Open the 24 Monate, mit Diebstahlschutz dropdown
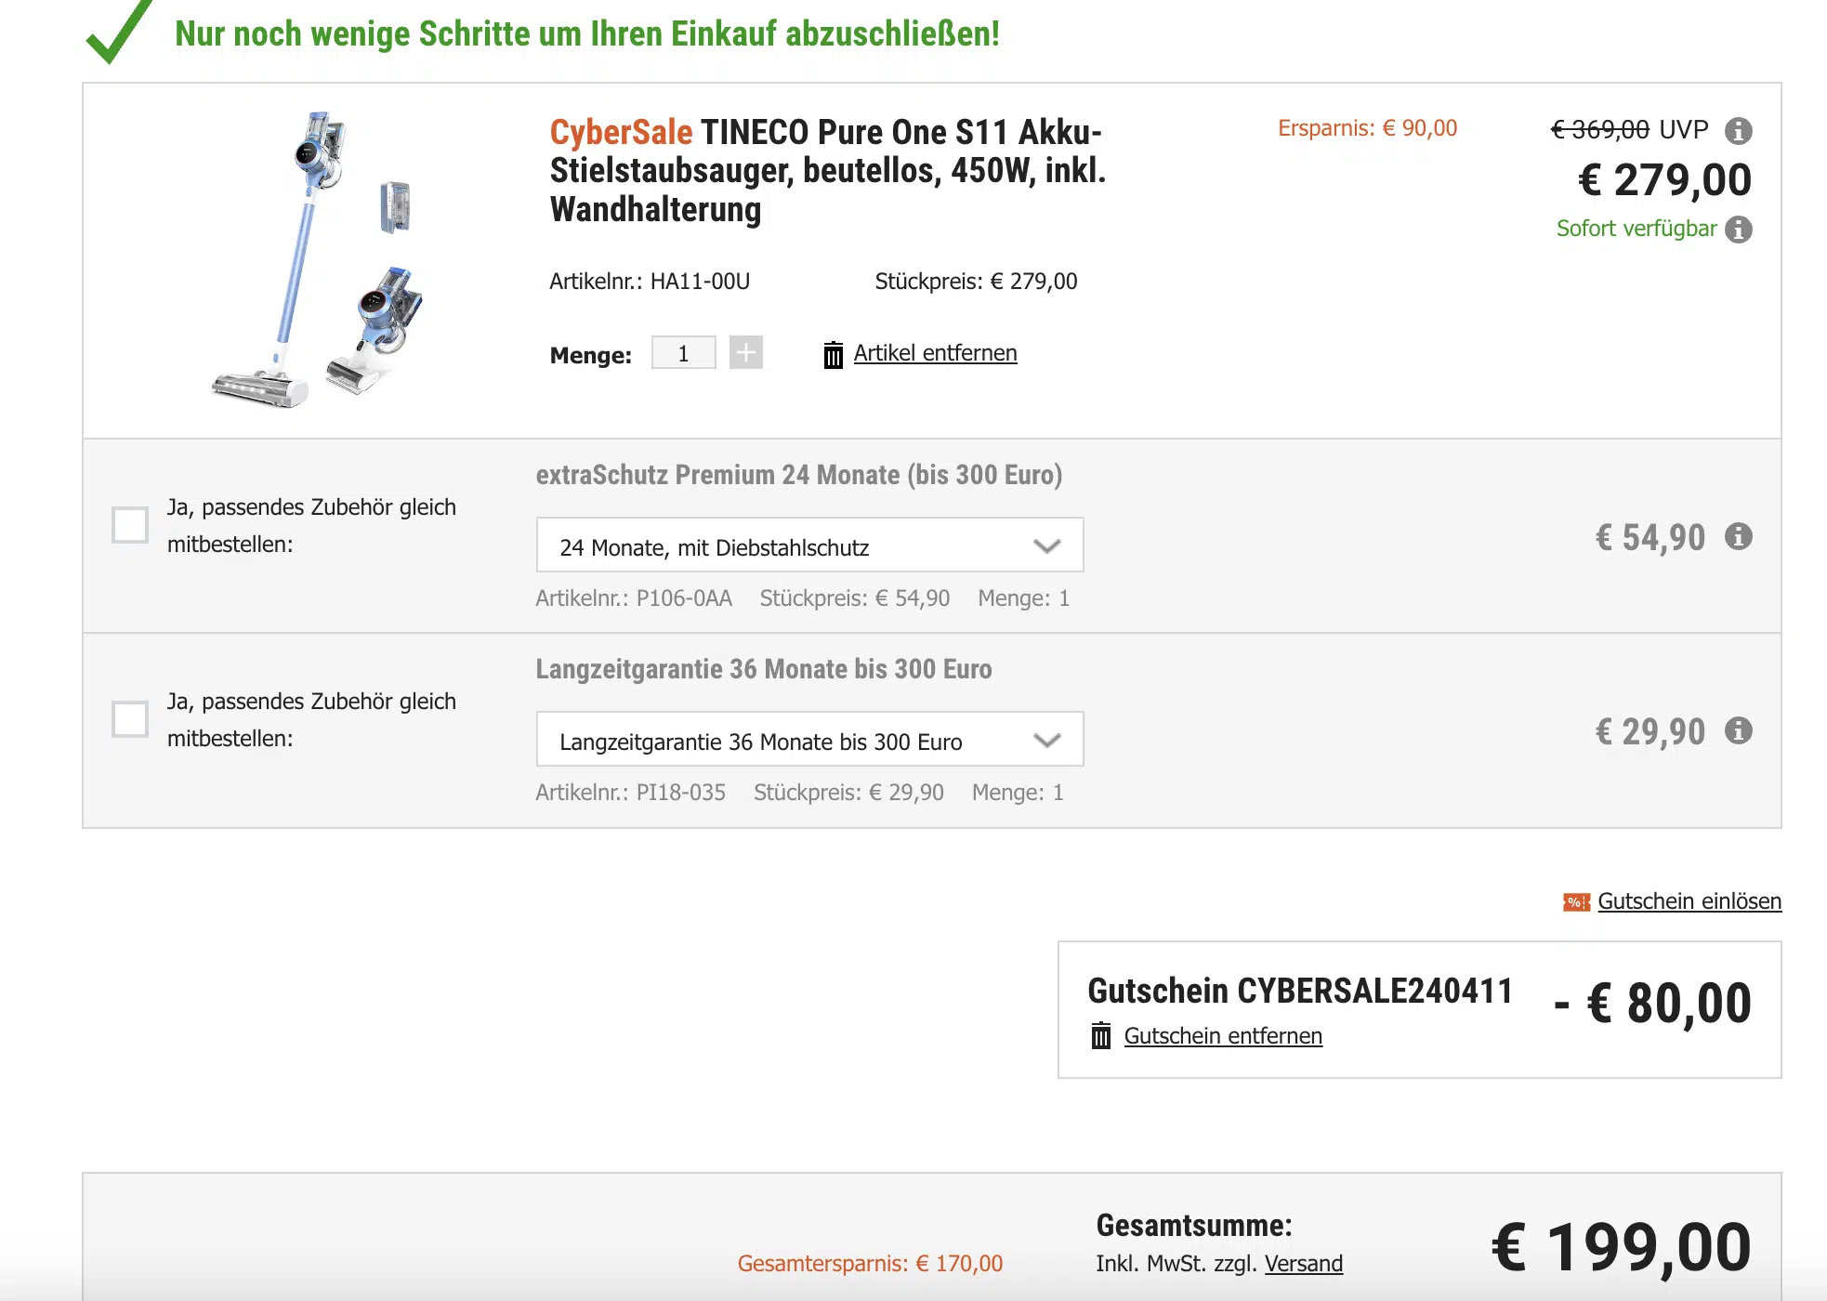 [809, 545]
